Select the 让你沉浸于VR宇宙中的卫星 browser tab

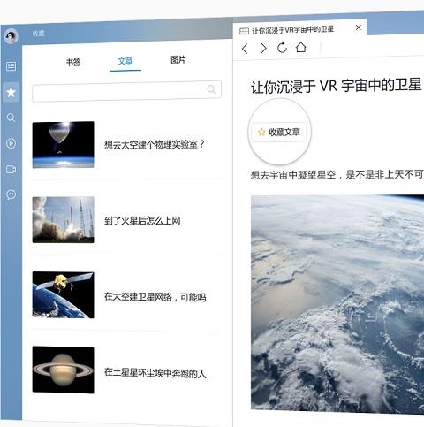click(299, 28)
